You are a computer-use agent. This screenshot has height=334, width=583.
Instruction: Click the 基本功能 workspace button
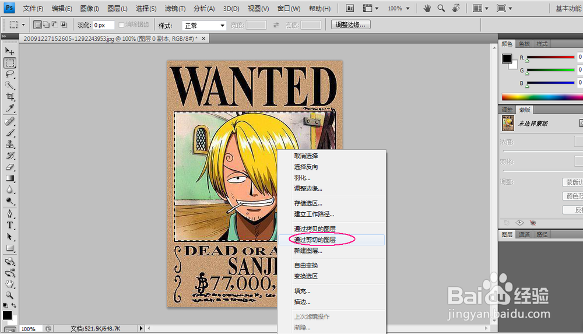pos(568,8)
